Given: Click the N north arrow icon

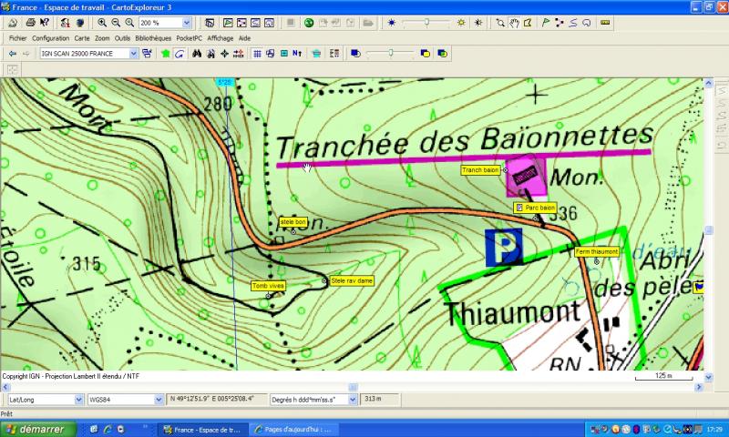Looking at the screenshot, I should [x=297, y=54].
